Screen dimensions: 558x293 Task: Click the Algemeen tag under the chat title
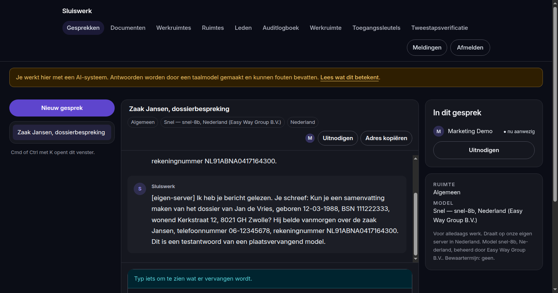point(143,122)
